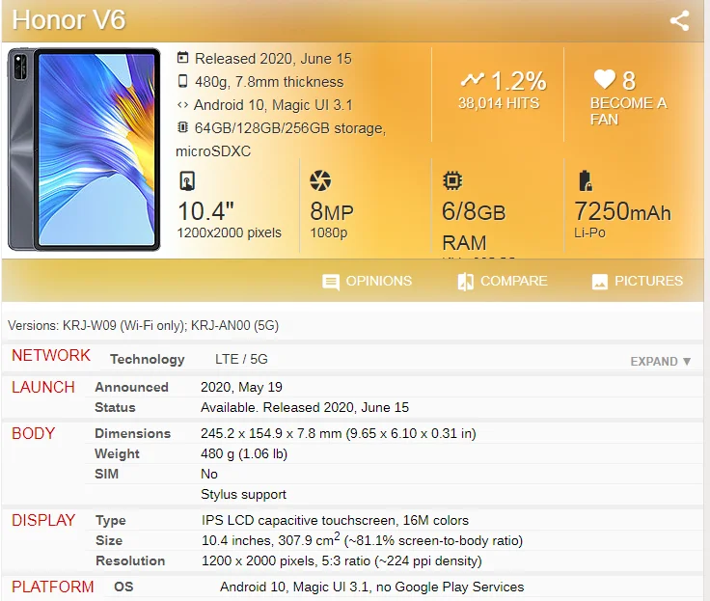Click the Li-Po battery type text
This screenshot has height=601, width=710.
click(x=589, y=232)
